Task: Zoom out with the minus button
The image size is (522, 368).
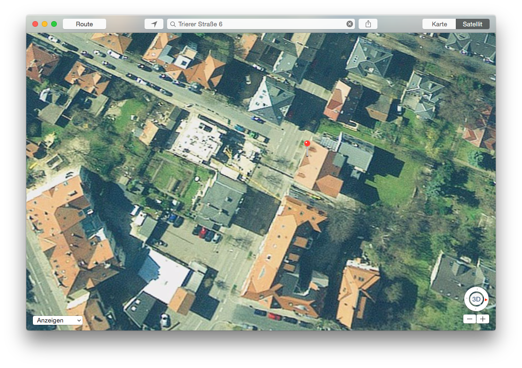Action: [x=470, y=319]
